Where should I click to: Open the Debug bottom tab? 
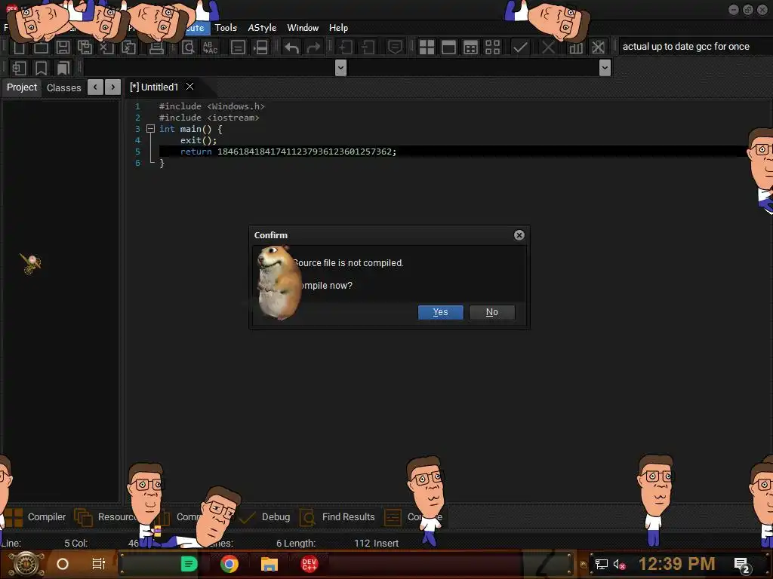[265, 517]
